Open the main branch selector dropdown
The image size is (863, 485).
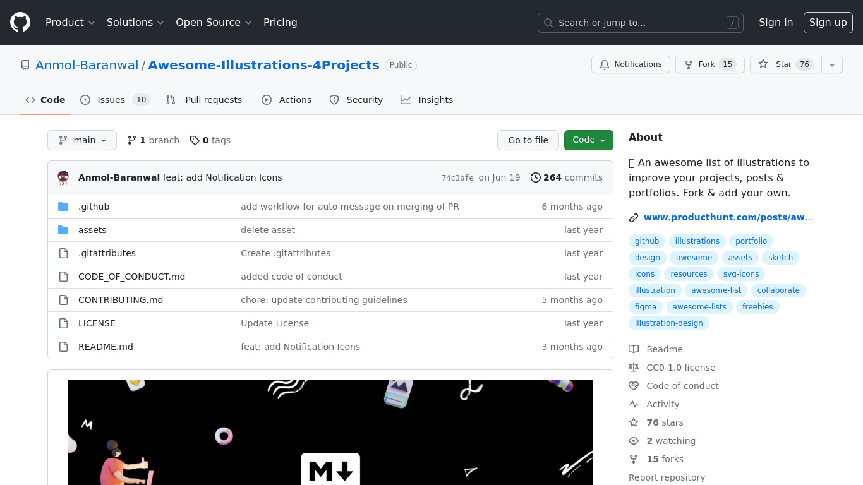click(82, 140)
